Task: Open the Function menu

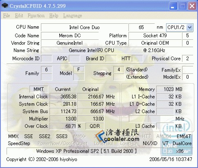Action: (x=36, y=16)
